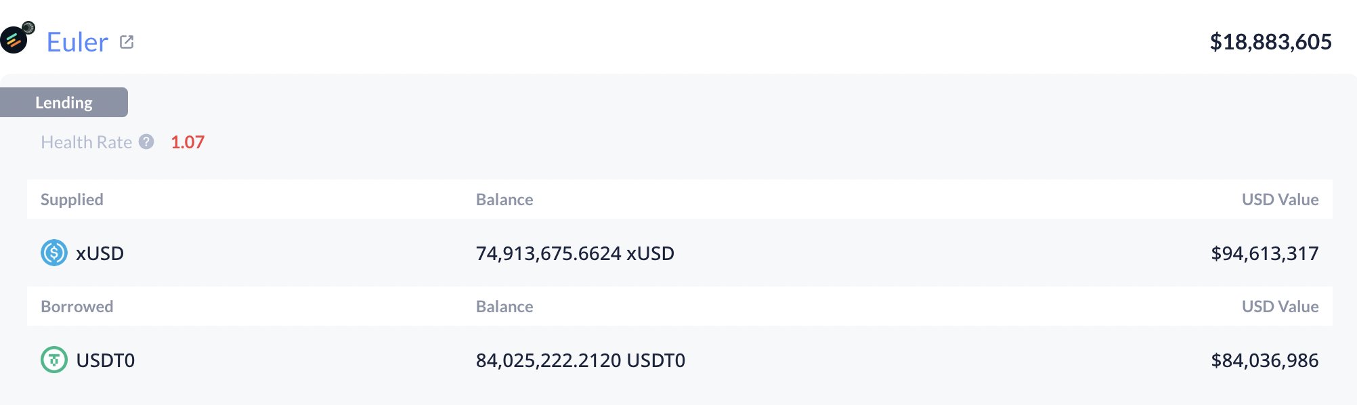Click the xUSD token icon
The image size is (1357, 405).
coord(54,253)
